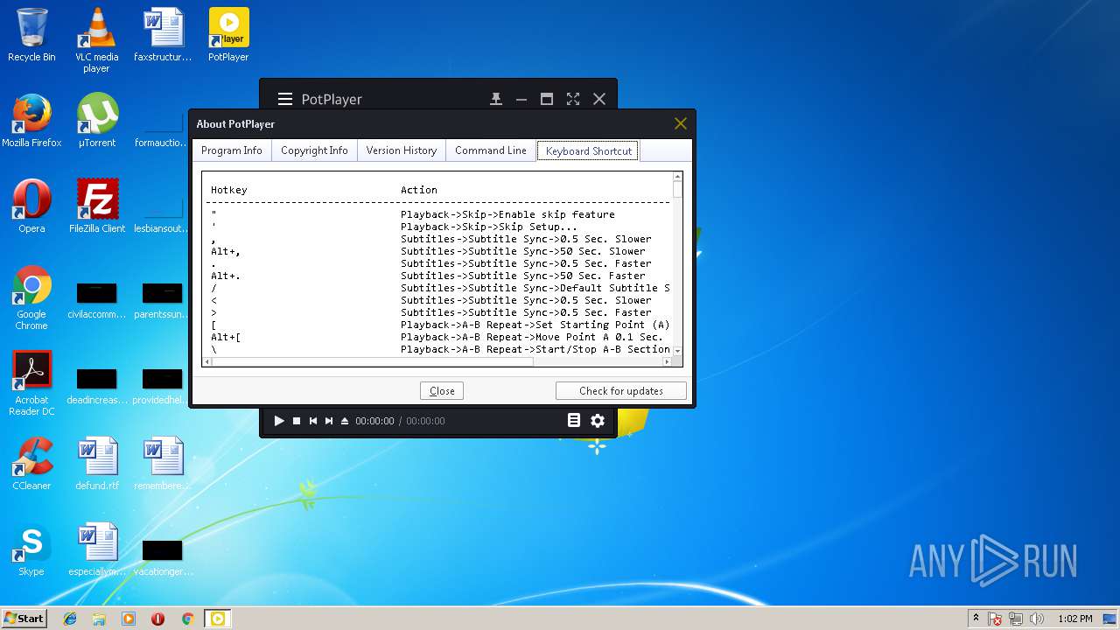Image resolution: width=1120 pixels, height=630 pixels.
Task: Click the 'Default Subtitle S' sync row
Action: click(438, 288)
